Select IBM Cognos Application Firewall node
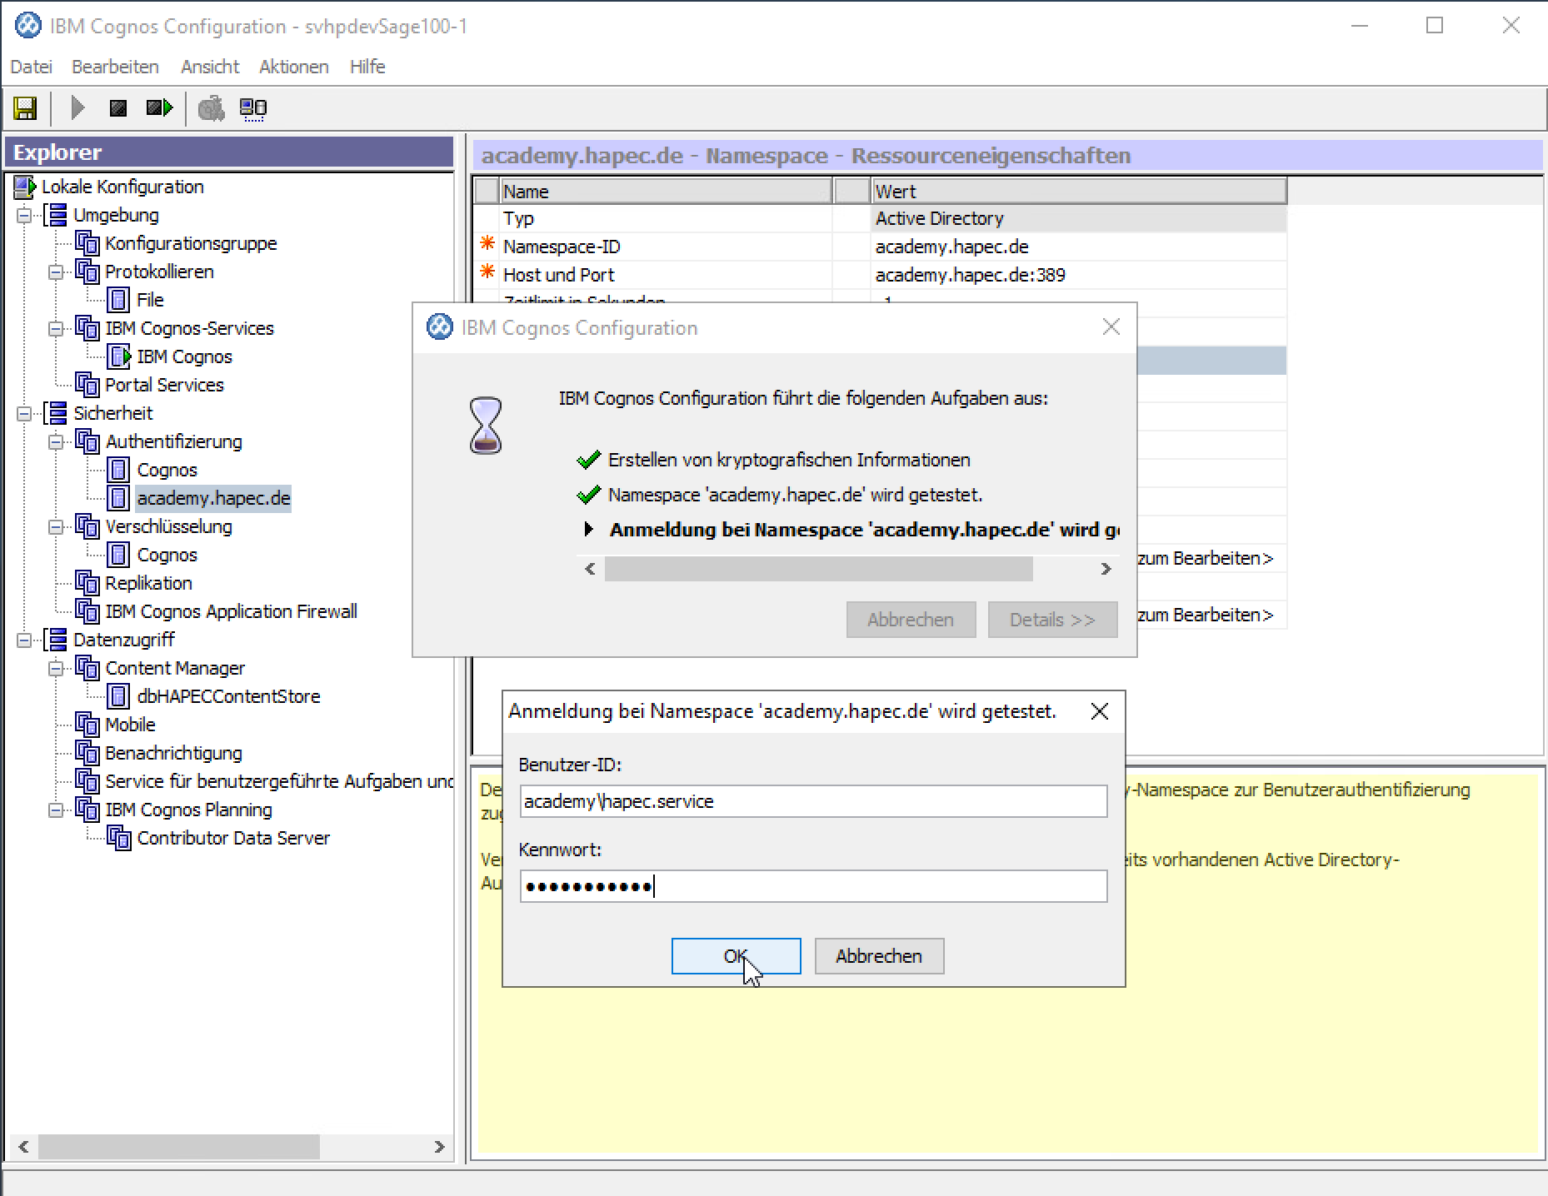The image size is (1548, 1196). coord(231,611)
